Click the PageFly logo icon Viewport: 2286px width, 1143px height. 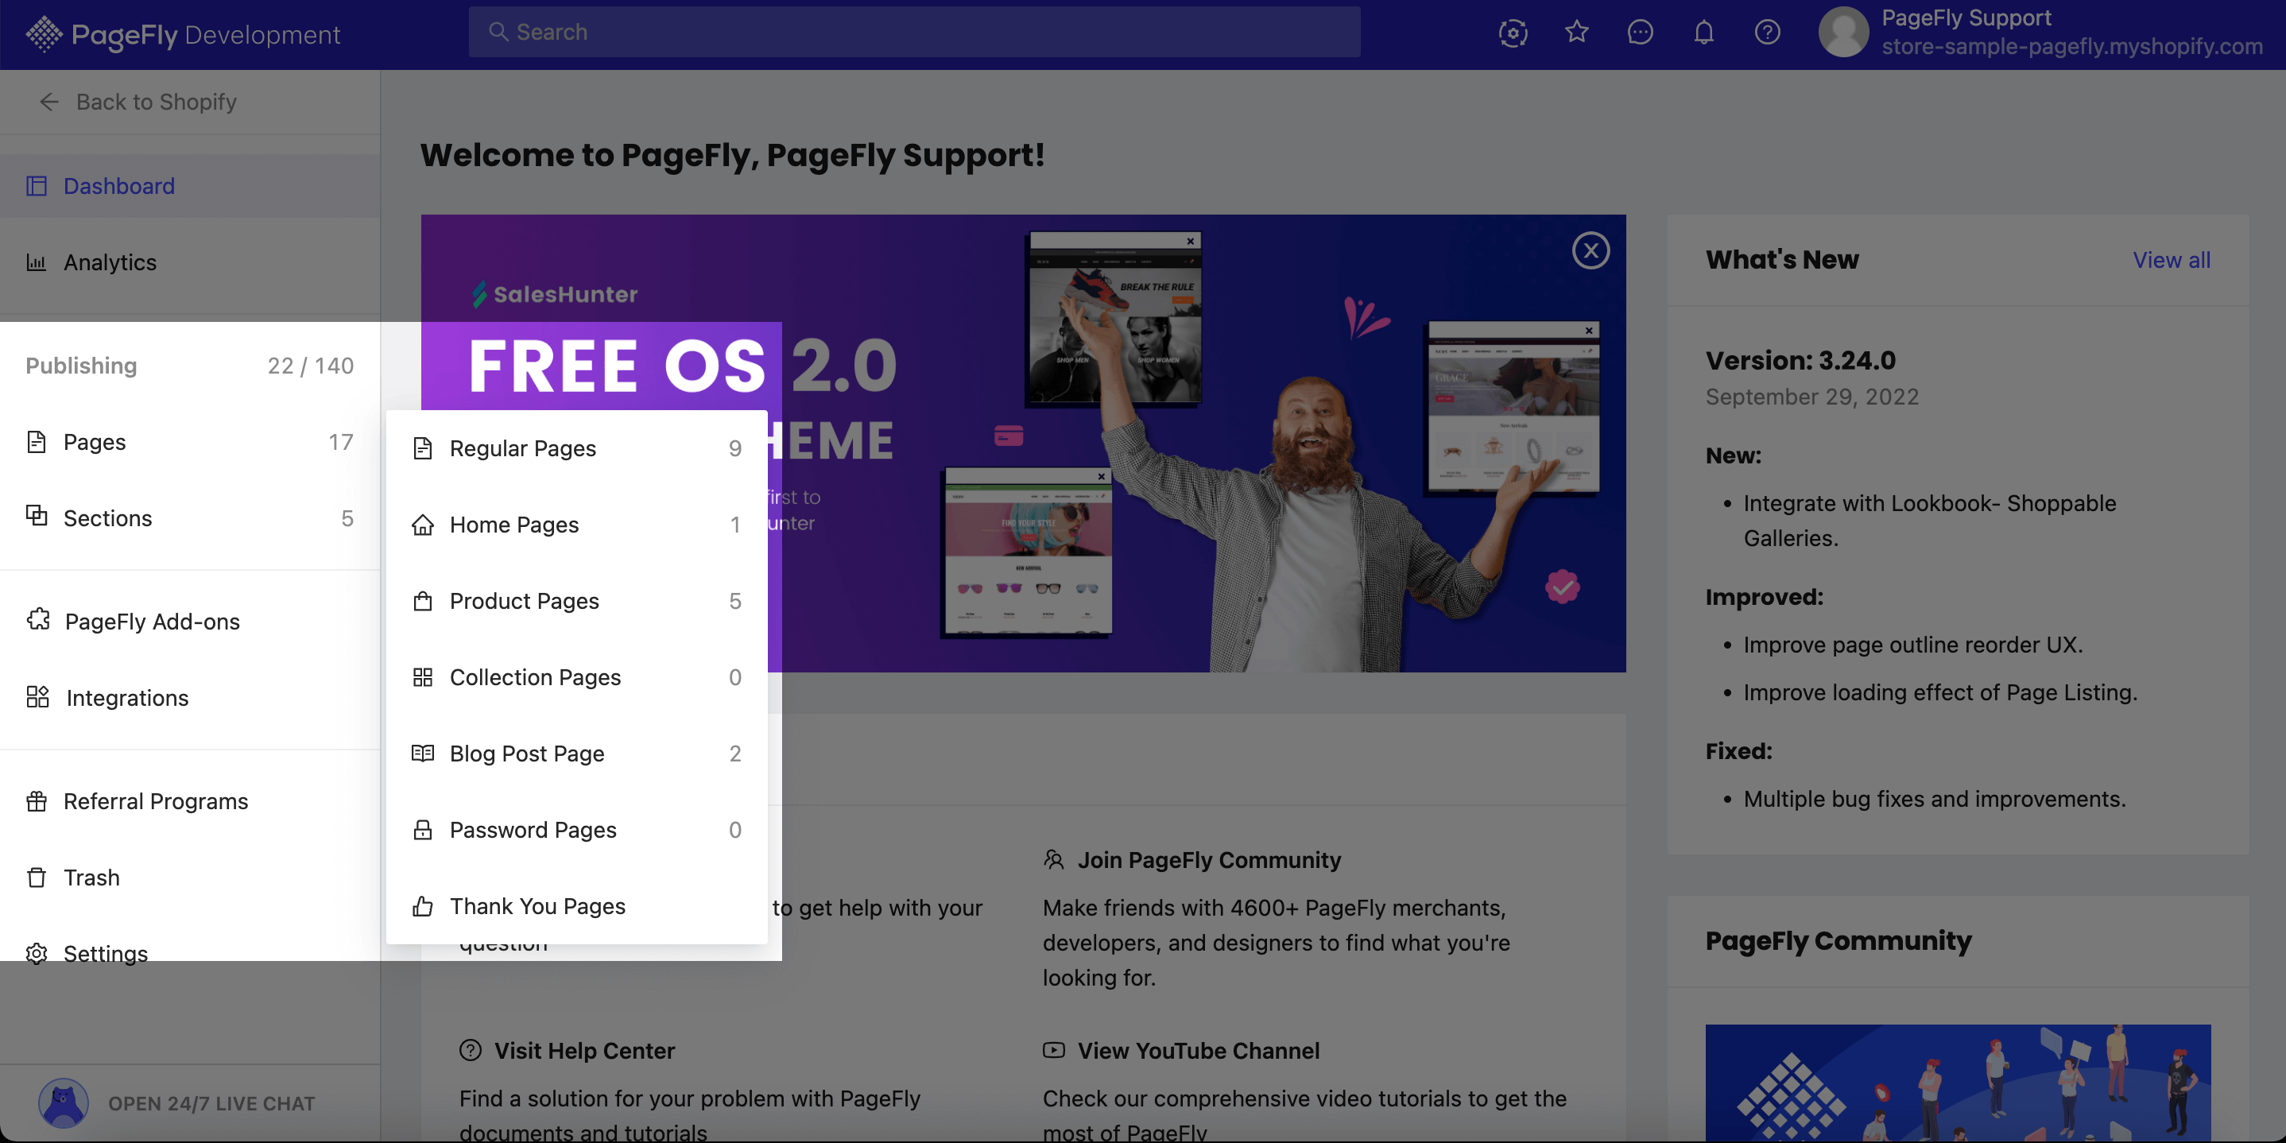click(44, 33)
